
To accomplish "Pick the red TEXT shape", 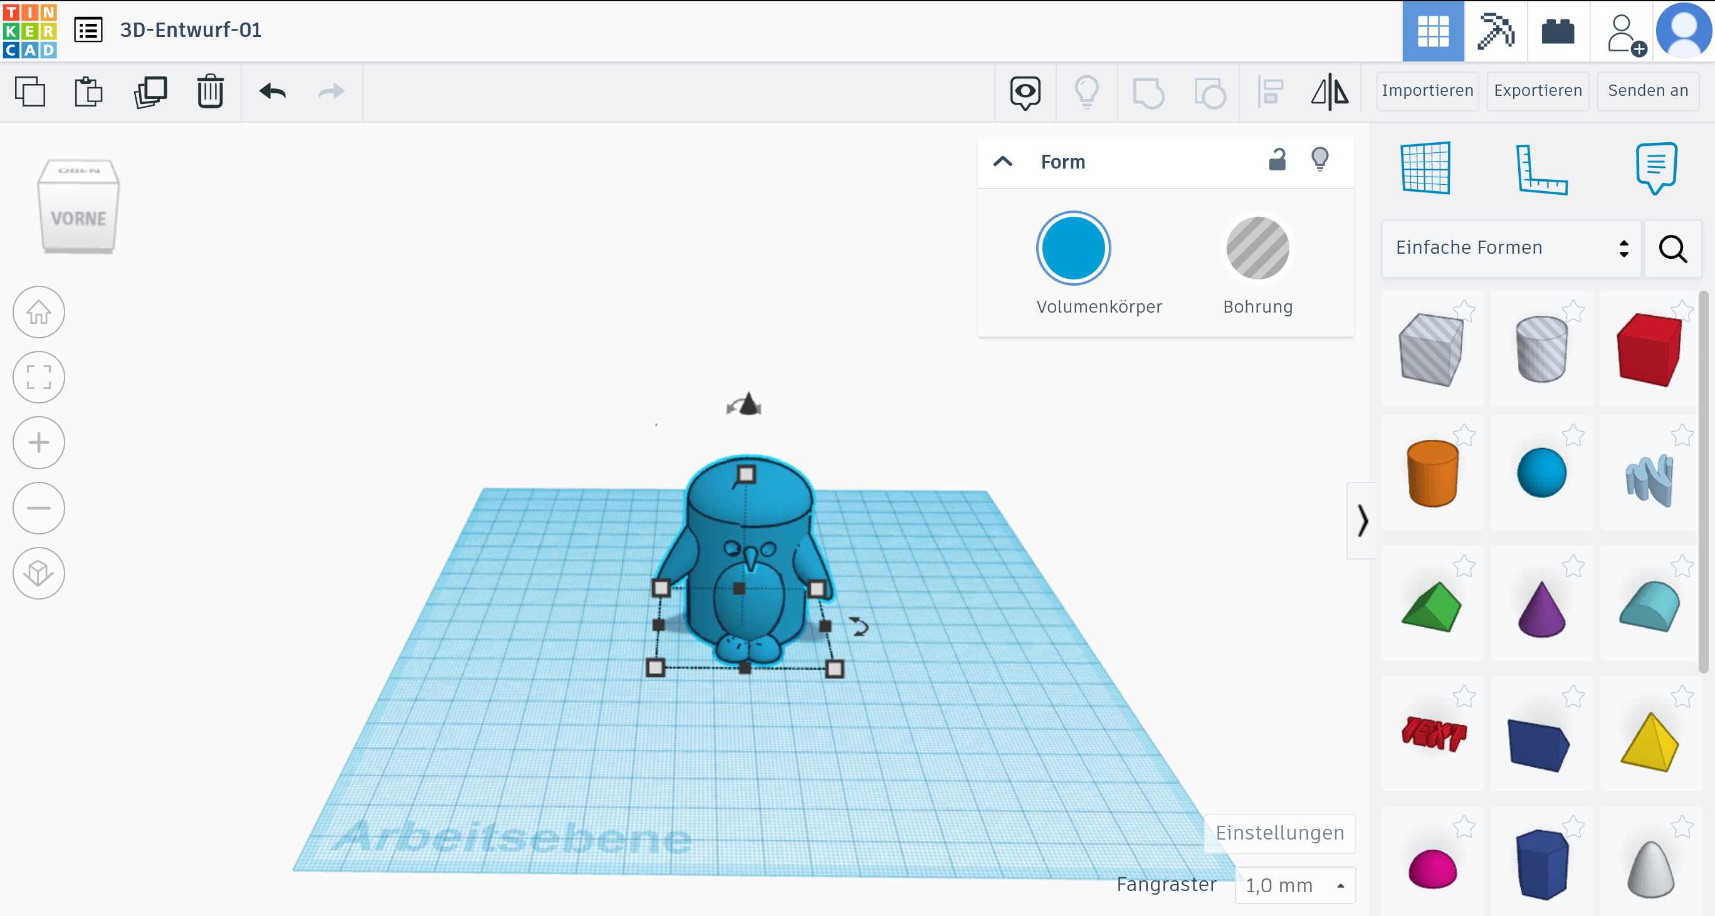I will click(1434, 734).
